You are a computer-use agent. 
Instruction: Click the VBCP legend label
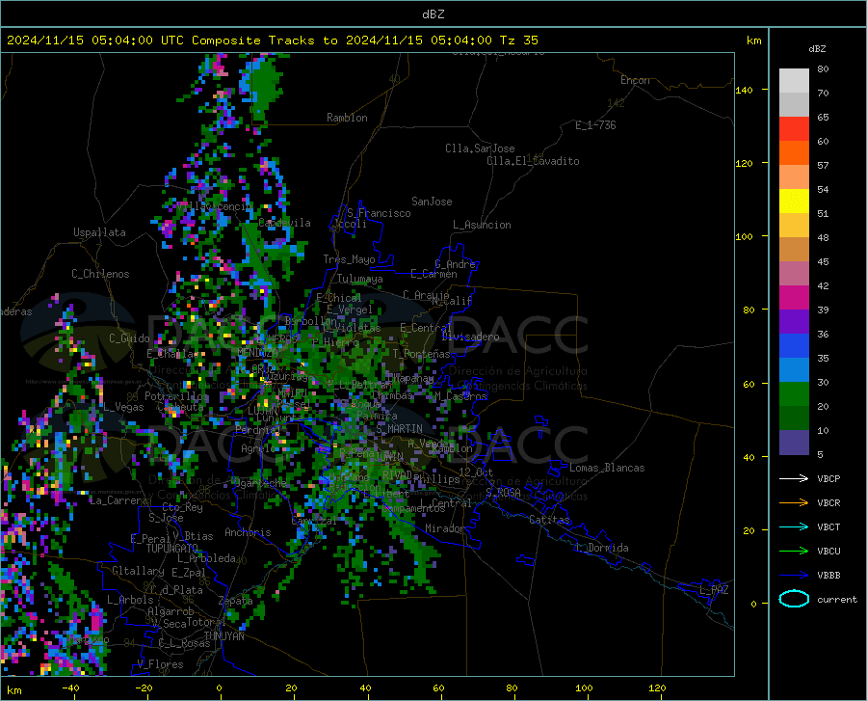[828, 478]
